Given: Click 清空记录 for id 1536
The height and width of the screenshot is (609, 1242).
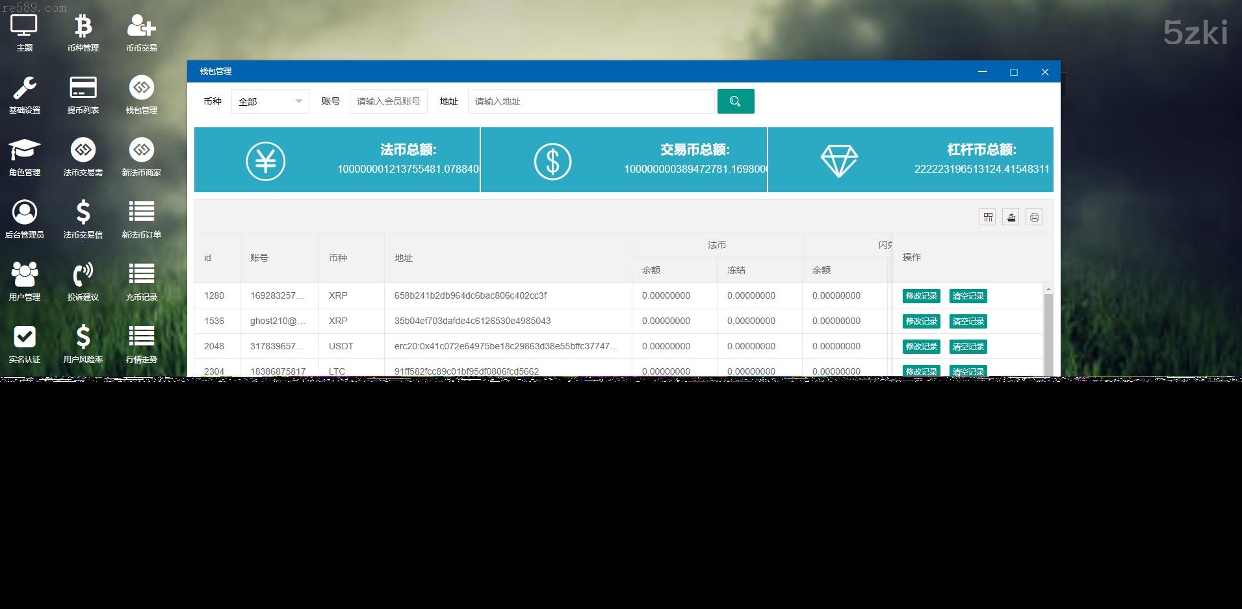Looking at the screenshot, I should coord(968,321).
